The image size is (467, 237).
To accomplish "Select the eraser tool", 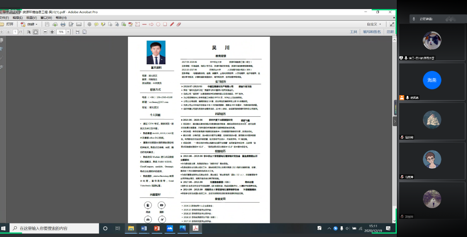I will click(179, 24).
